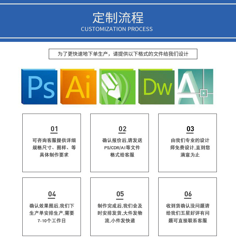Click the PS/CDR/AI file format description text
236x242 pixels.
click(x=122, y=148)
